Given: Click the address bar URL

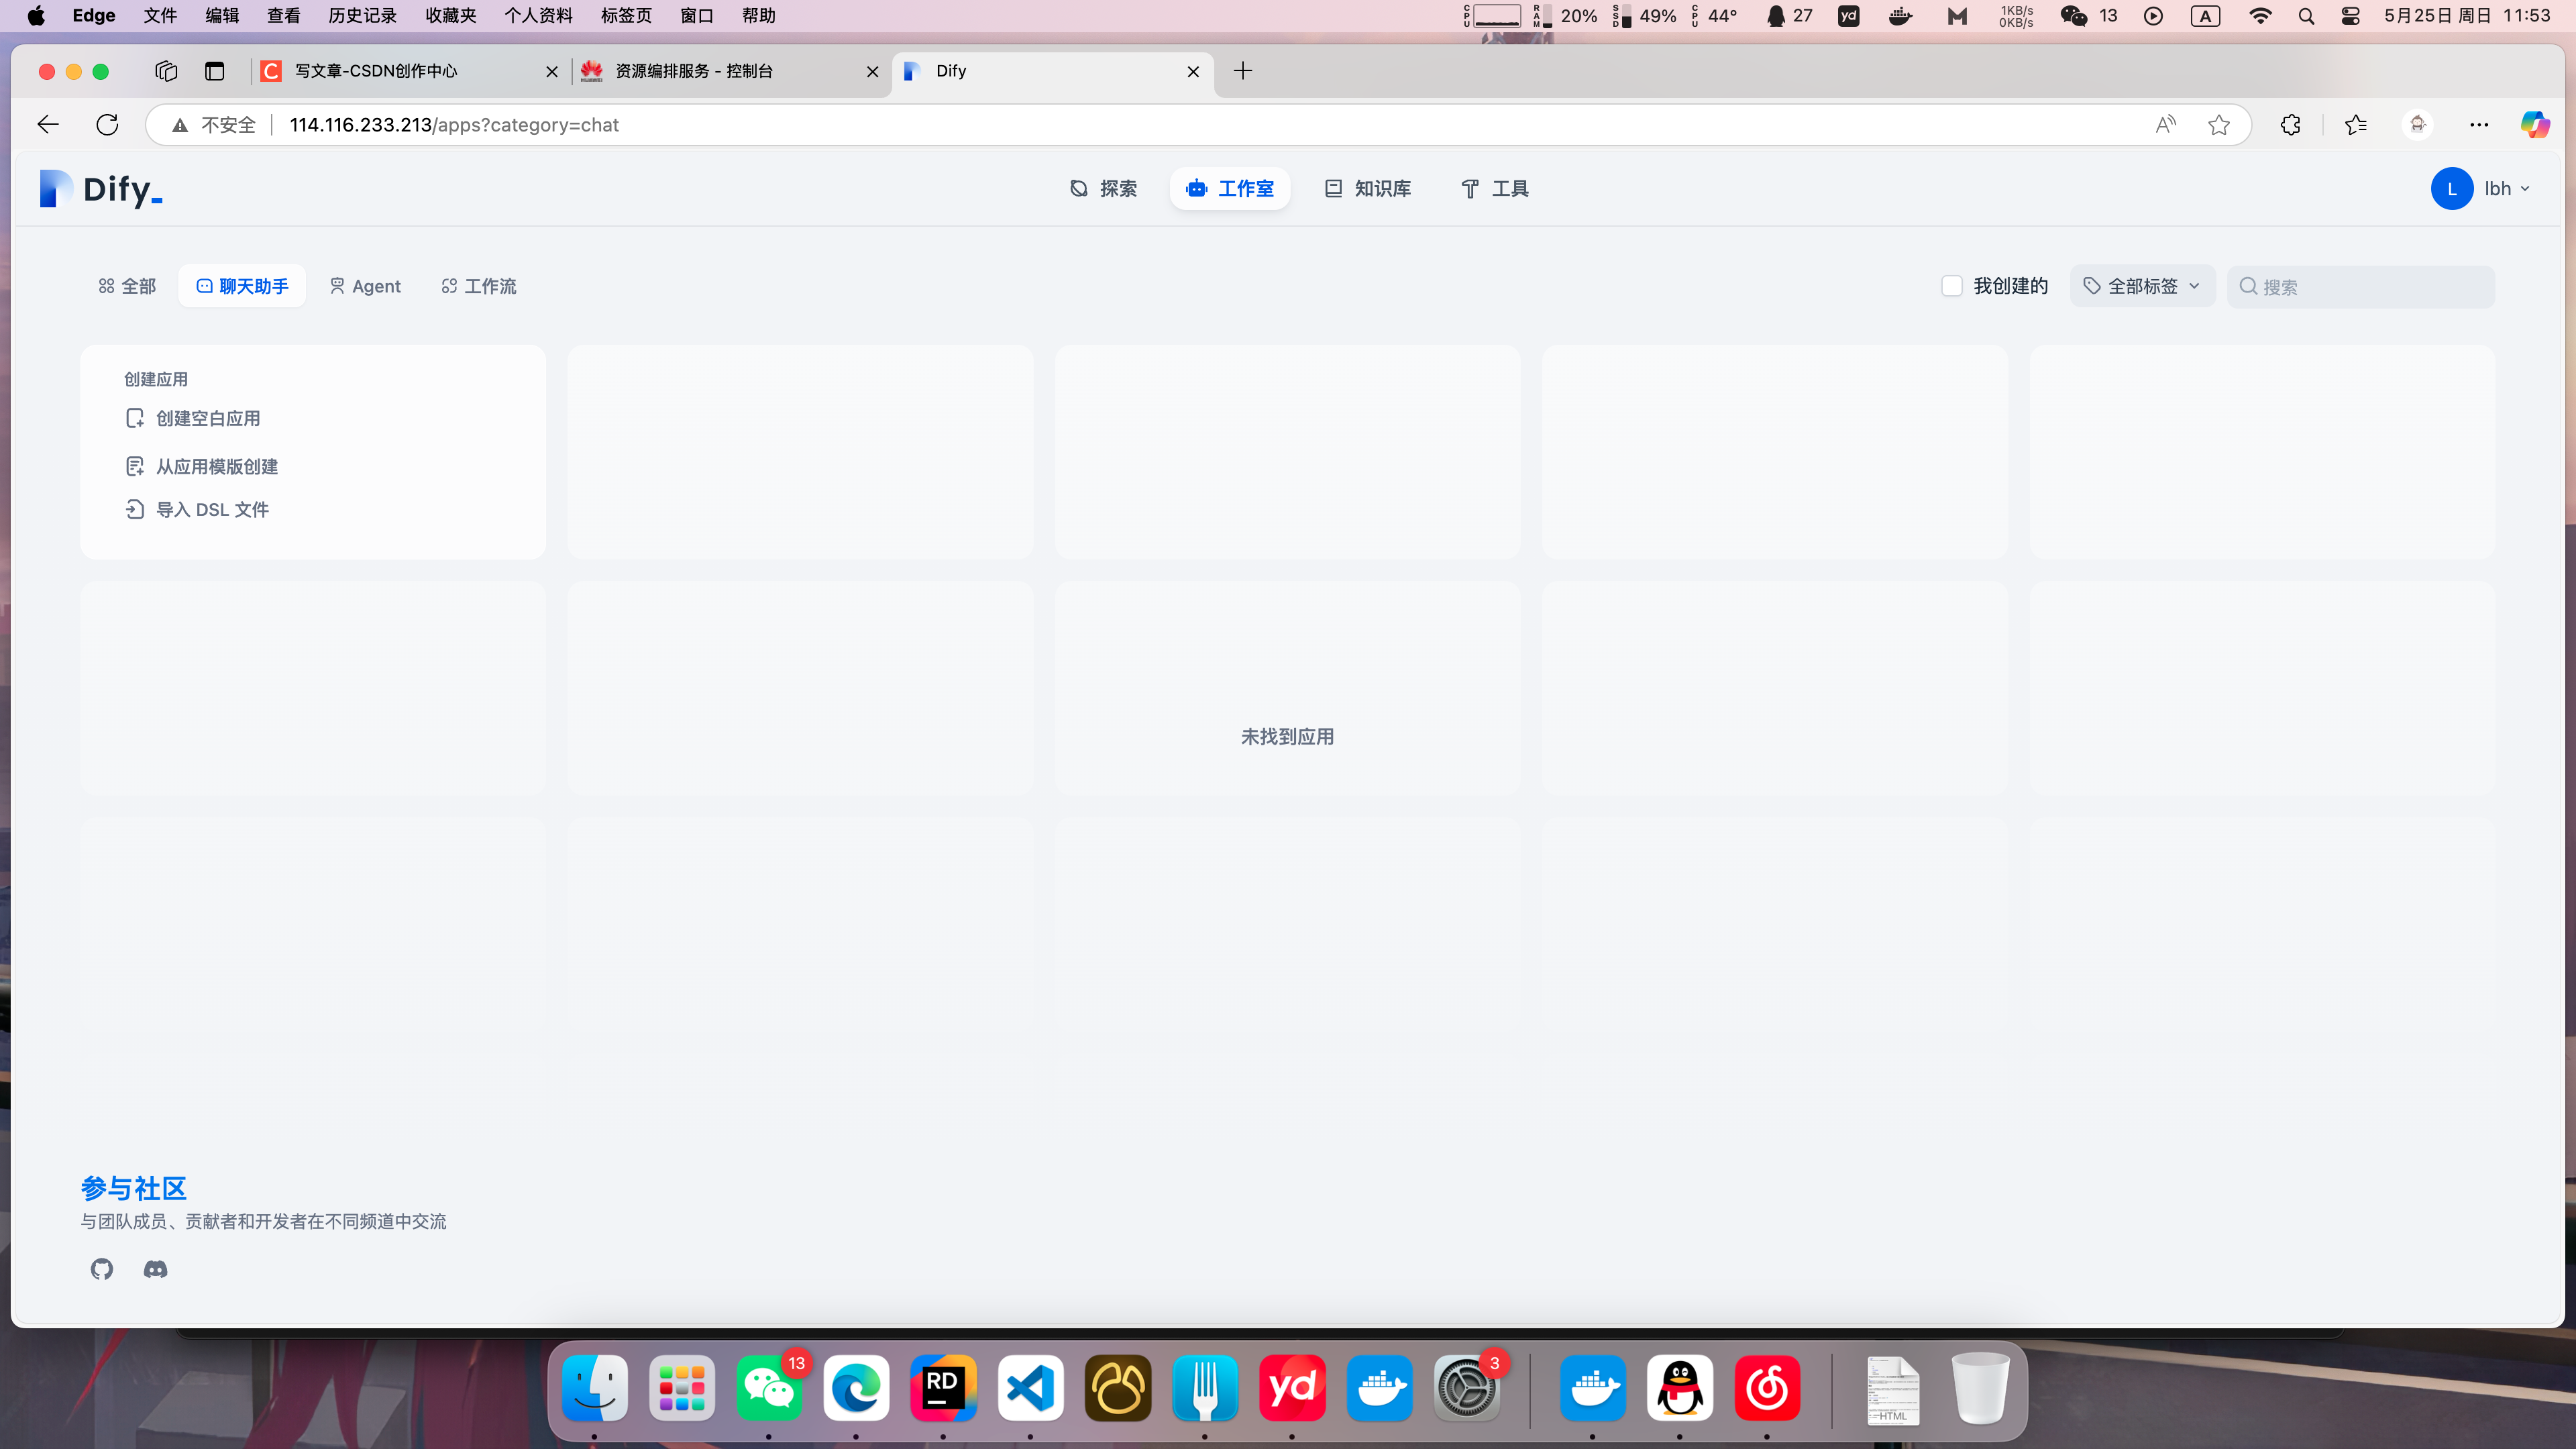Looking at the screenshot, I should pyautogui.click(x=454, y=125).
